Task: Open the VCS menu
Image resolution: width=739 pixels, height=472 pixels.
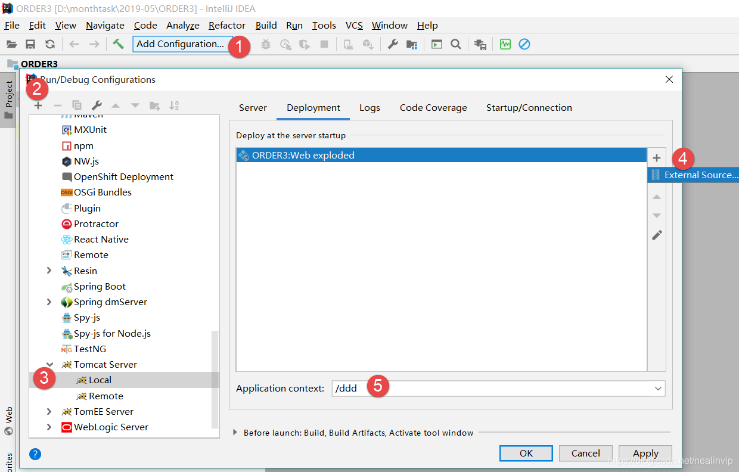Action: [x=354, y=25]
